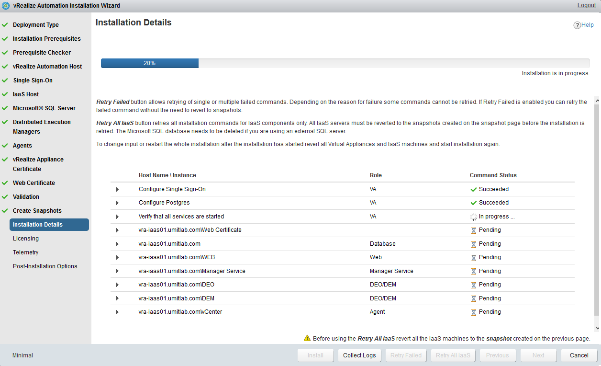
Task: Click the warning triangle icon near Retry note
Action: pyautogui.click(x=307, y=338)
